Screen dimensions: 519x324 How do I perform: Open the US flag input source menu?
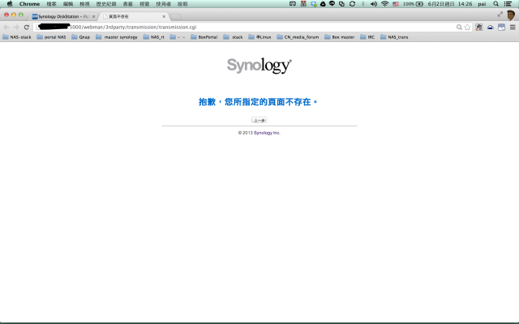pos(396,3)
